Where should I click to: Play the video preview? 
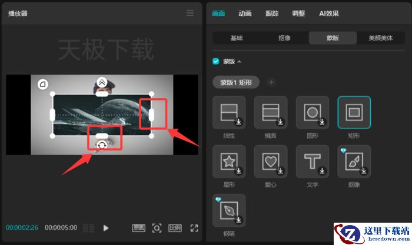tap(105, 228)
